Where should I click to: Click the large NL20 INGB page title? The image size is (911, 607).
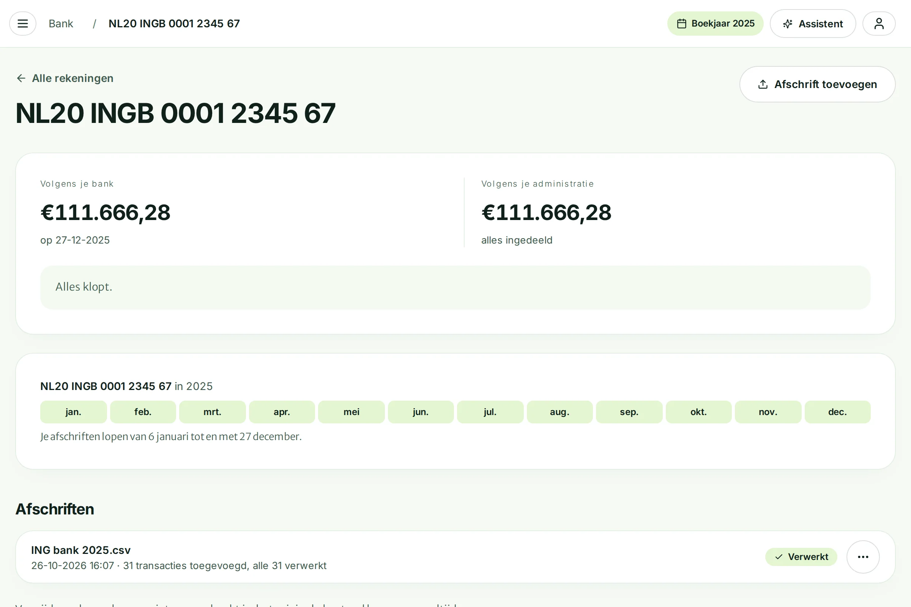coord(175,113)
